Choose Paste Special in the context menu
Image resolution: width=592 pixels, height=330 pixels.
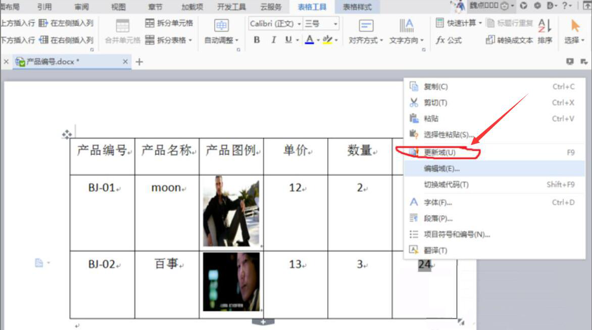point(494,135)
